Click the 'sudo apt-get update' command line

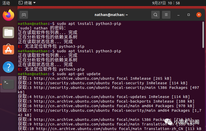59,74
